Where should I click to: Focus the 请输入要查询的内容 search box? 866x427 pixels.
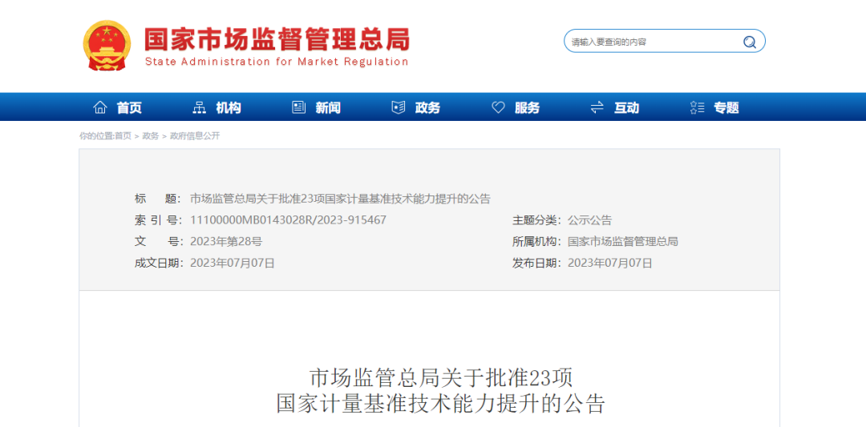649,42
